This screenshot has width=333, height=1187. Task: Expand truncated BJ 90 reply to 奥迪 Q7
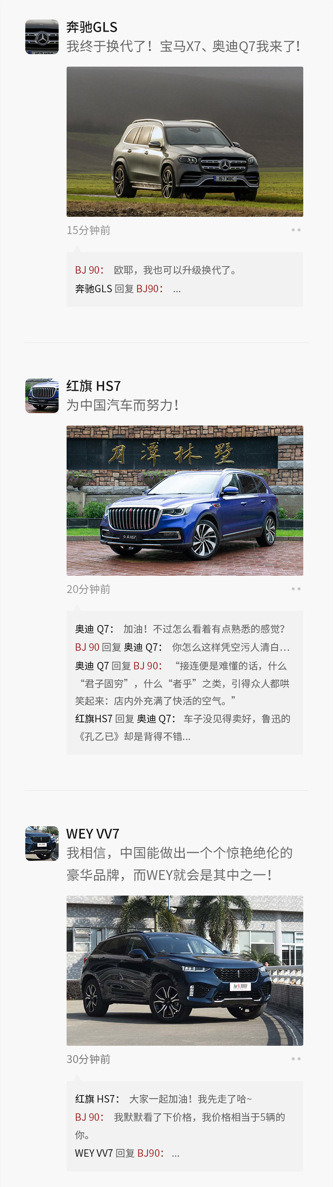pyautogui.click(x=182, y=647)
